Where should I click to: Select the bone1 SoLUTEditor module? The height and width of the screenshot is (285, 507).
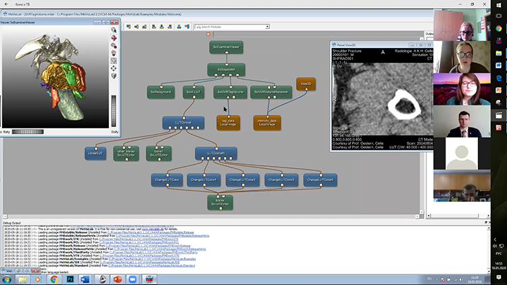[159, 153]
